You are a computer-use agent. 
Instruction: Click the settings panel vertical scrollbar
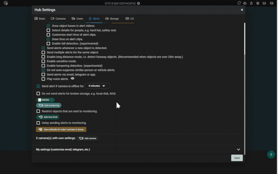click(x=244, y=38)
